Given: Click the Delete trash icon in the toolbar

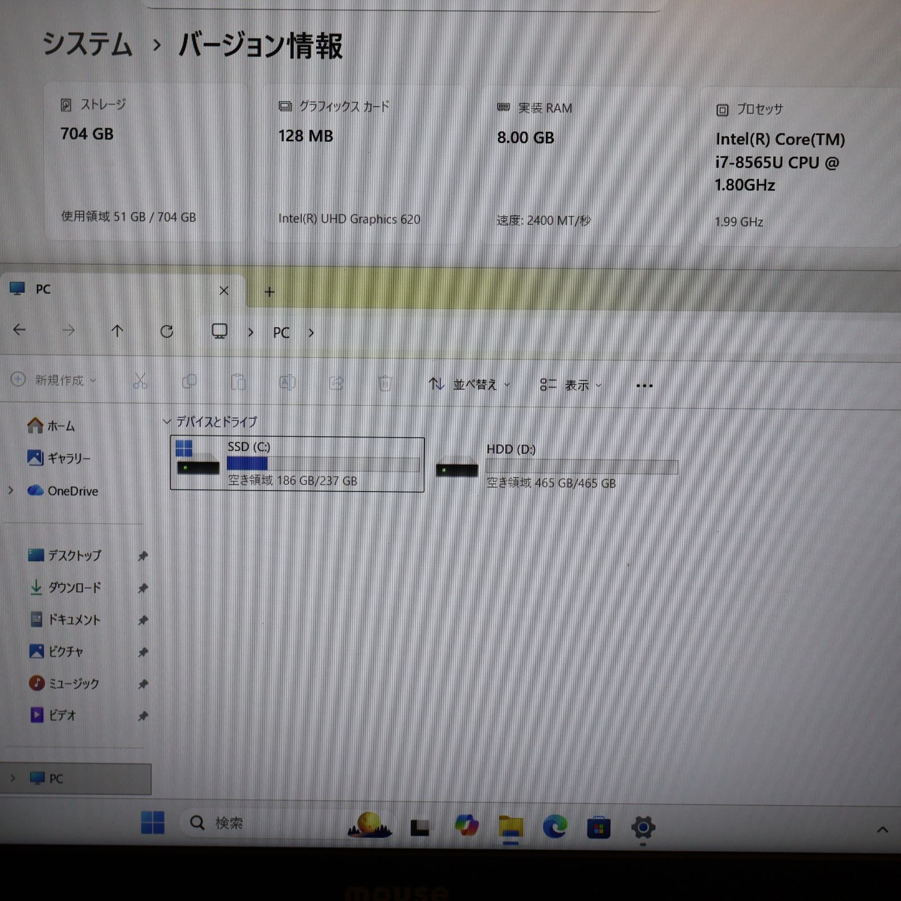Looking at the screenshot, I should click(385, 382).
